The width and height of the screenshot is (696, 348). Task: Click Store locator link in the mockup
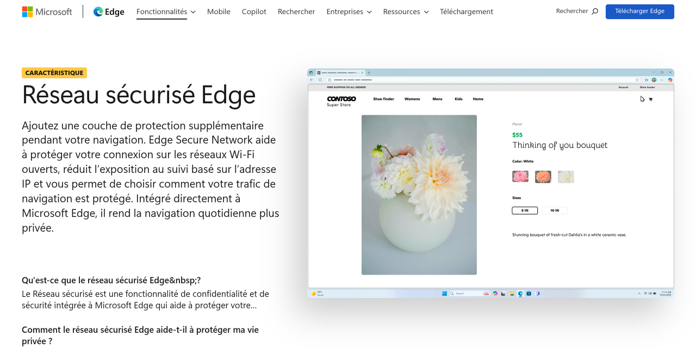647,87
